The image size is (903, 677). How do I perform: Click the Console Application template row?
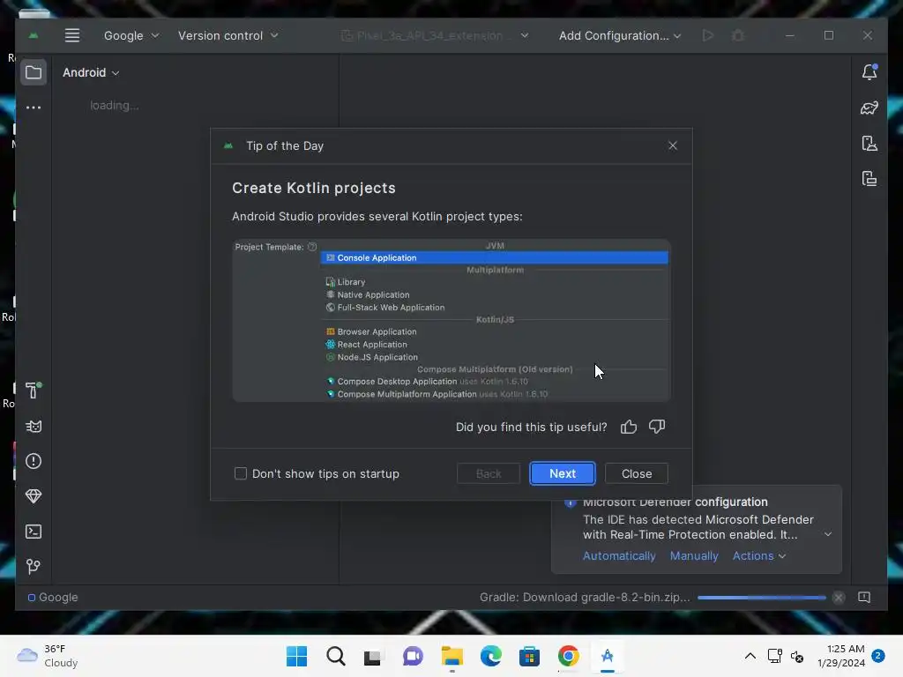point(494,258)
